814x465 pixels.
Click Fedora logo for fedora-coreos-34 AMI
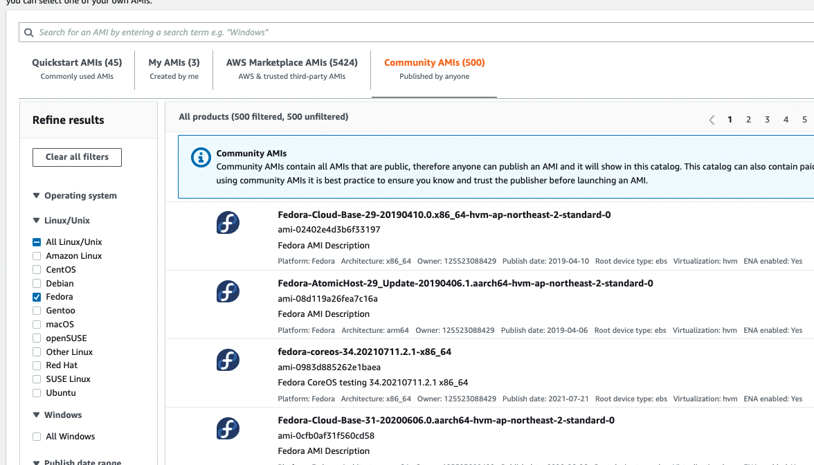tap(228, 360)
